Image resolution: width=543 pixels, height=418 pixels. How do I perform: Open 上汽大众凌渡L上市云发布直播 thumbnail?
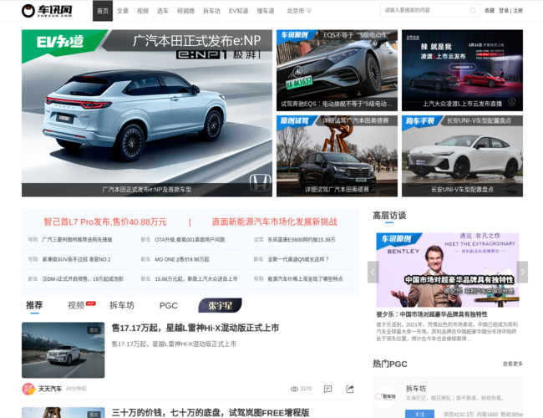point(462,70)
